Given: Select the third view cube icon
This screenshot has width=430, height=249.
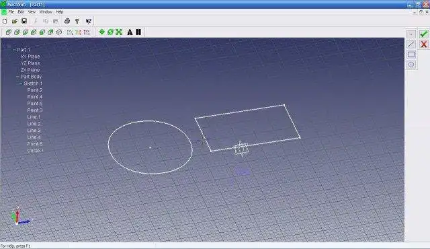Looking at the screenshot, I should (x=26, y=32).
